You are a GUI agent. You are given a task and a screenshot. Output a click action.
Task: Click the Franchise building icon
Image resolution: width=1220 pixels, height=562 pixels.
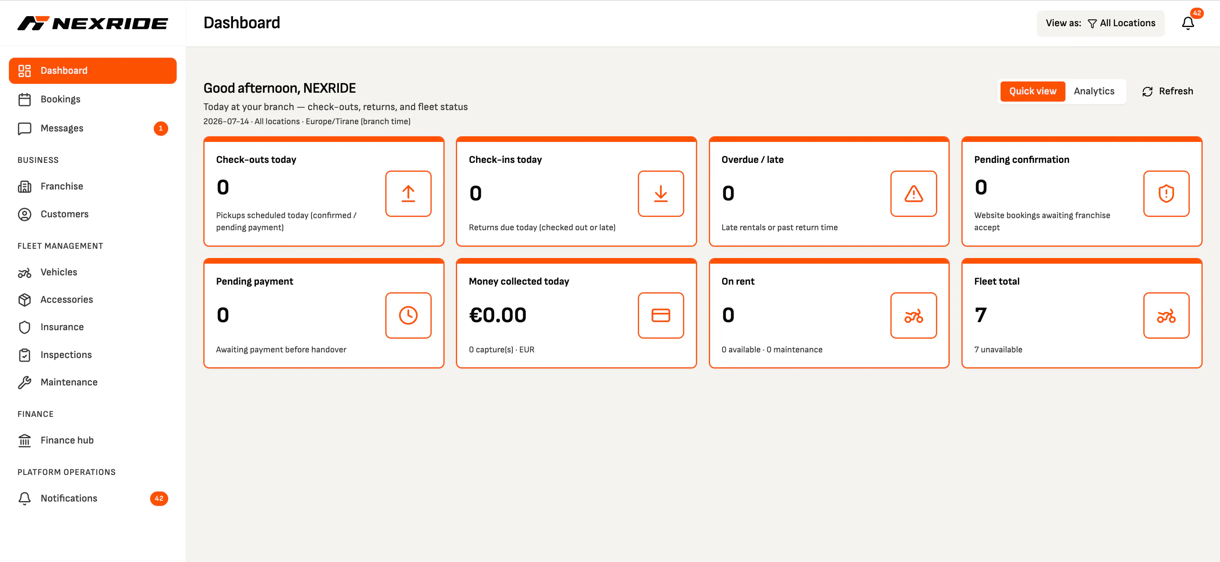[25, 187]
